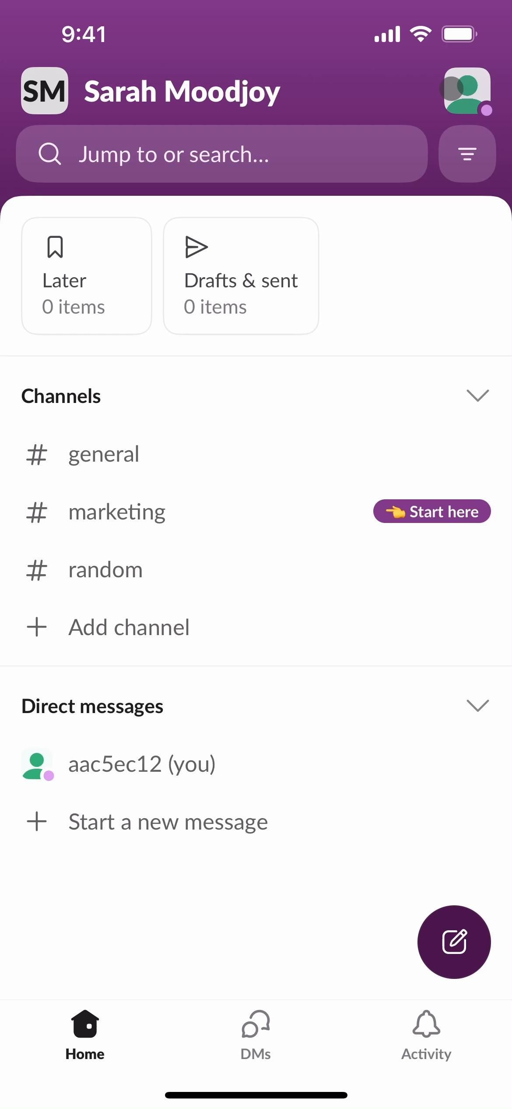Open the filter icon beside search
The width and height of the screenshot is (512, 1109).
[x=467, y=154]
